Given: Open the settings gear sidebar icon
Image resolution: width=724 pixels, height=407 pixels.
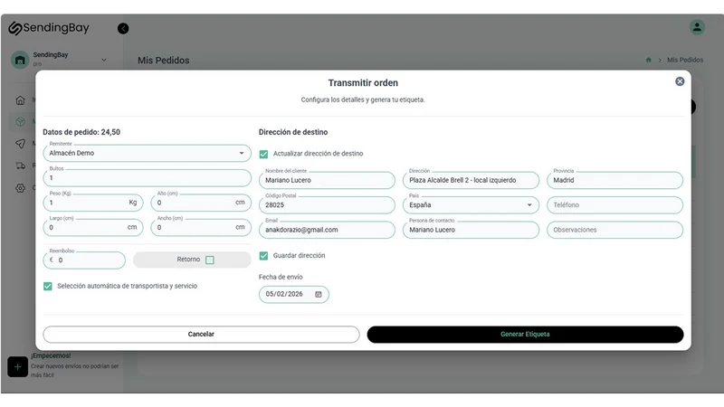Looking at the screenshot, I should tap(20, 188).
